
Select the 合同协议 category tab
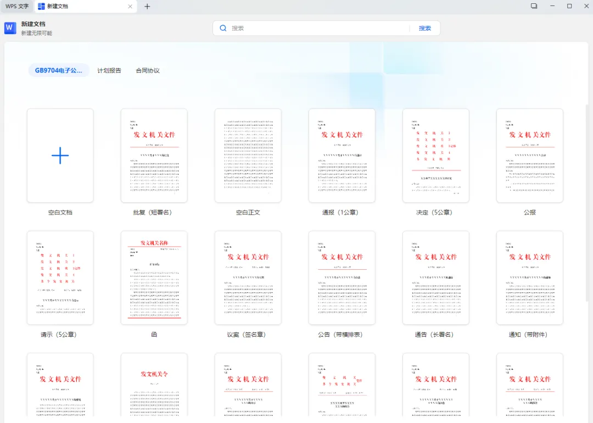click(148, 70)
